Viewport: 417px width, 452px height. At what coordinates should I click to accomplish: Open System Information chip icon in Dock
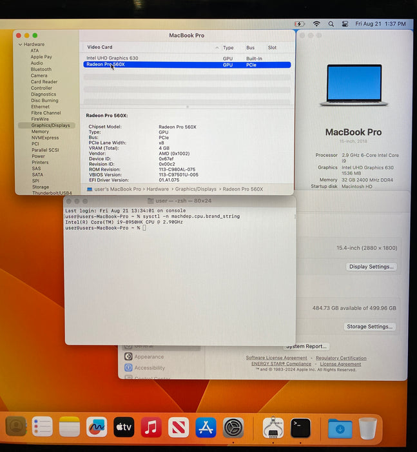coord(273,427)
